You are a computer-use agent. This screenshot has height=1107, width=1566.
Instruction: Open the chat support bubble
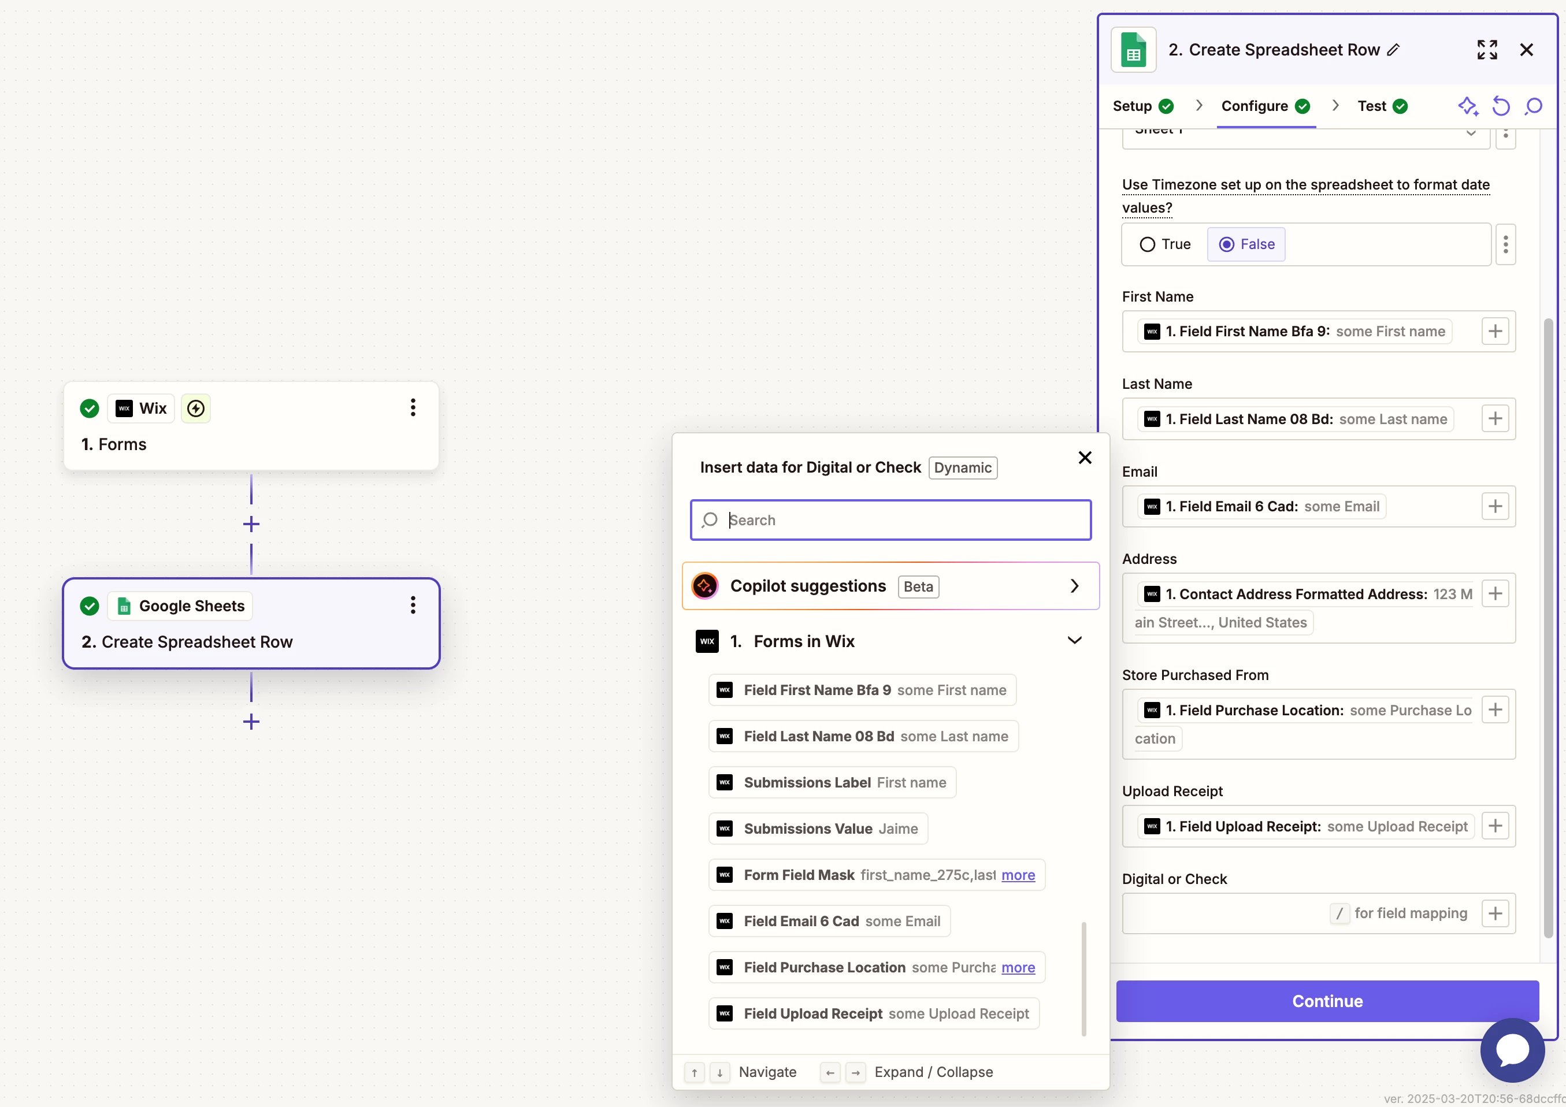(x=1512, y=1050)
